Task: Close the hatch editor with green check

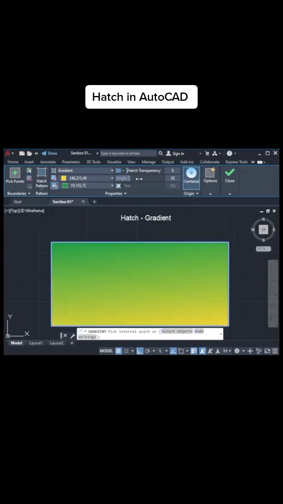Action: 230,176
